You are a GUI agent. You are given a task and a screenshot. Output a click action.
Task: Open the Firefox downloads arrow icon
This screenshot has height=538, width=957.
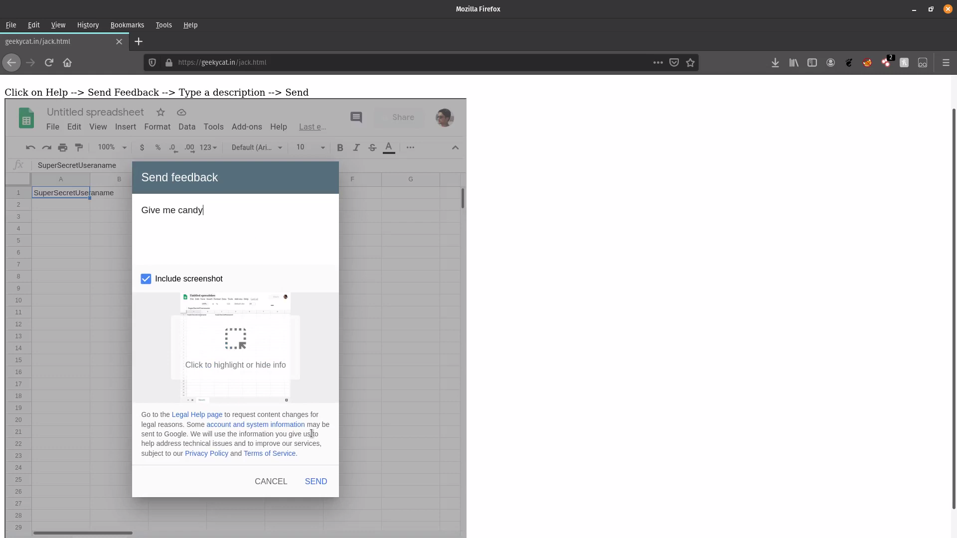(x=775, y=63)
